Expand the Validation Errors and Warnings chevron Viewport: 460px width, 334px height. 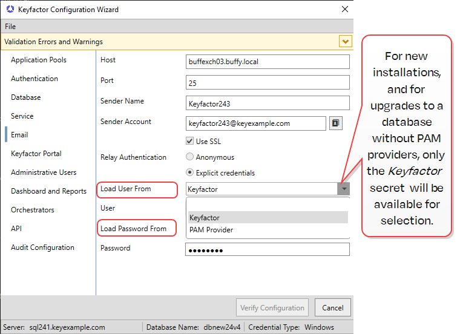click(345, 42)
